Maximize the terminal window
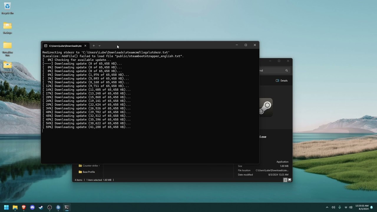The height and width of the screenshot is (212, 377). pos(246,45)
